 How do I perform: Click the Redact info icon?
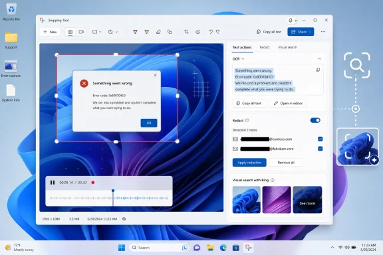[x=247, y=120]
